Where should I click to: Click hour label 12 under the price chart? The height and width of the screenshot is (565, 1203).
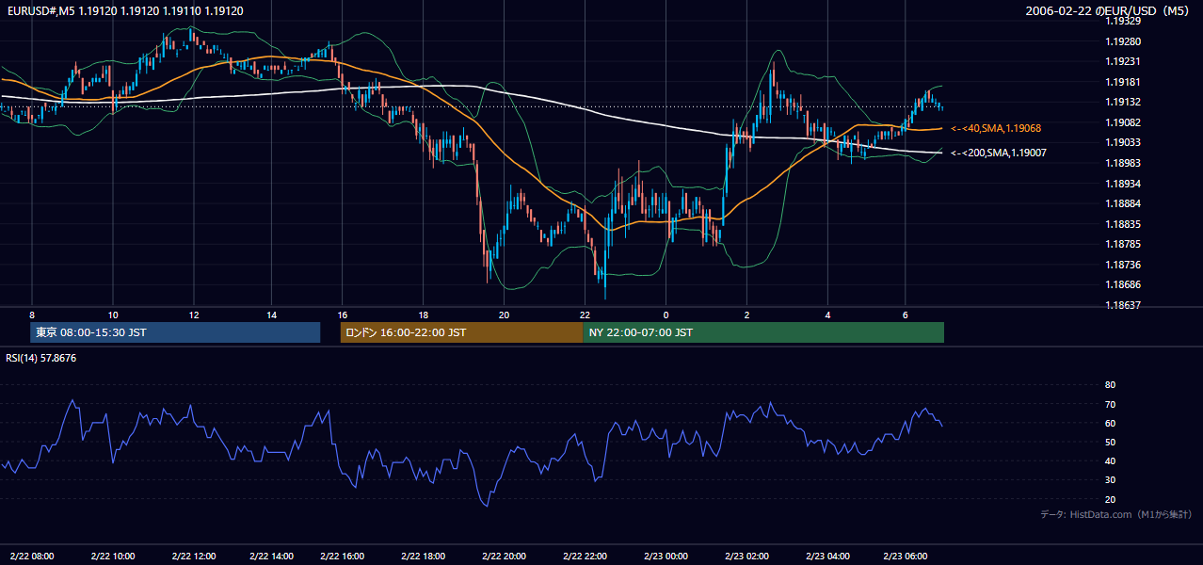click(194, 315)
